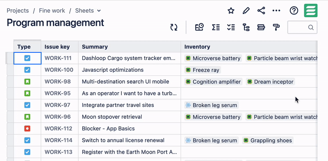Screen dimensions: 328x161
Task: Click bug type icon for WORK-112
Action: (x=27, y=128)
